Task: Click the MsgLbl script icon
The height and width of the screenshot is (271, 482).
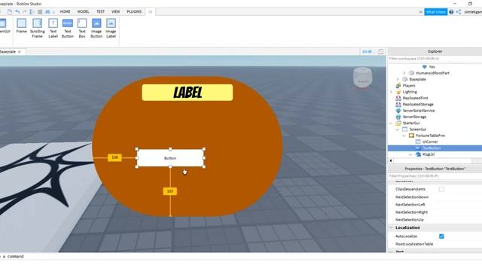Action: click(418, 154)
